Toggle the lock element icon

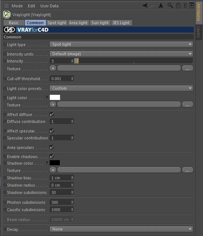pyautogui.click(x=178, y=5)
